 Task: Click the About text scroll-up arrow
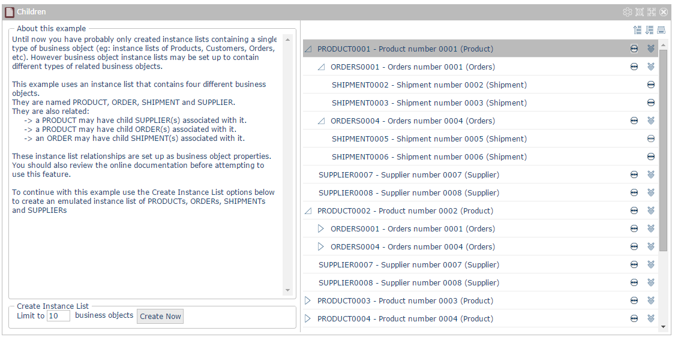(287, 40)
